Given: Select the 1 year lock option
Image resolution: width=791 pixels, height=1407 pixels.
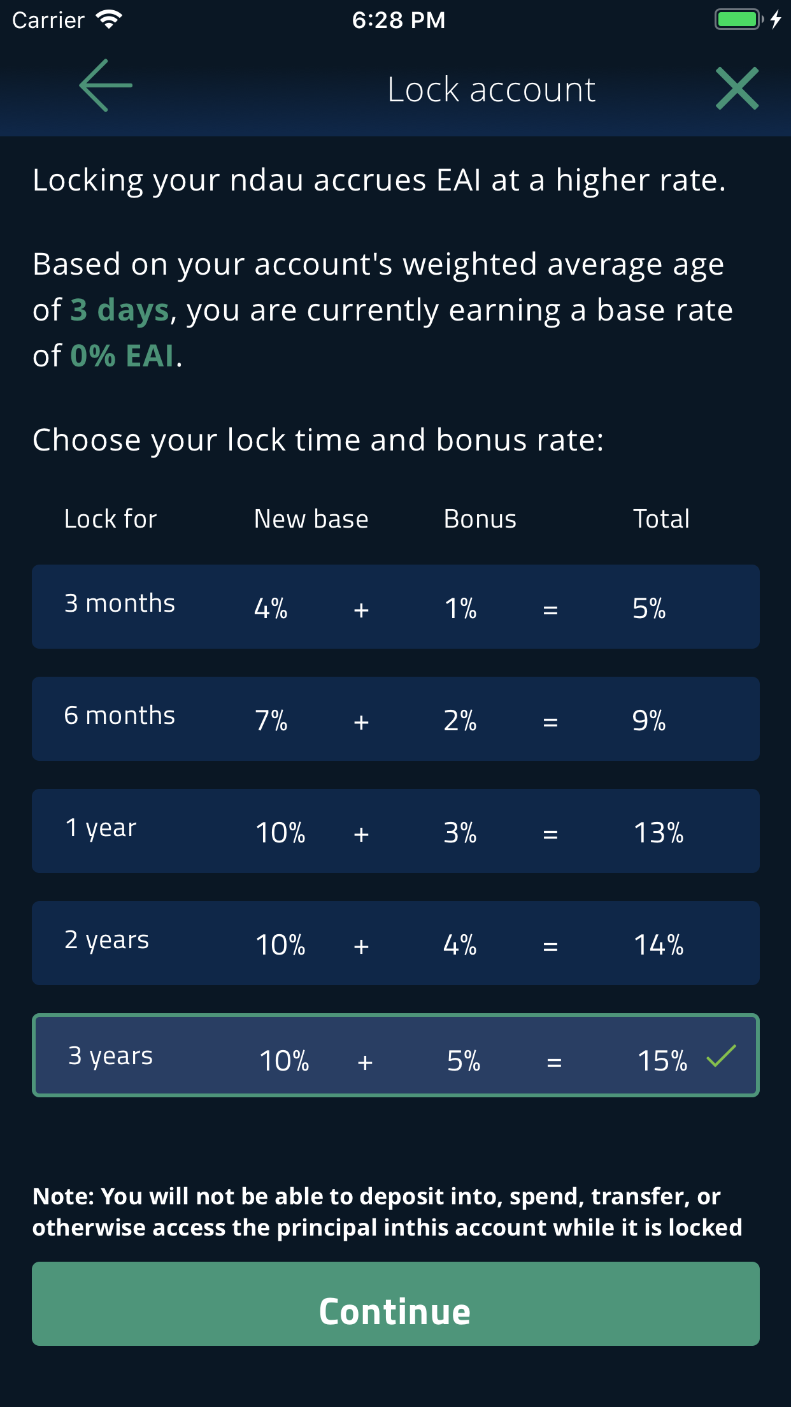Looking at the screenshot, I should 395,830.
